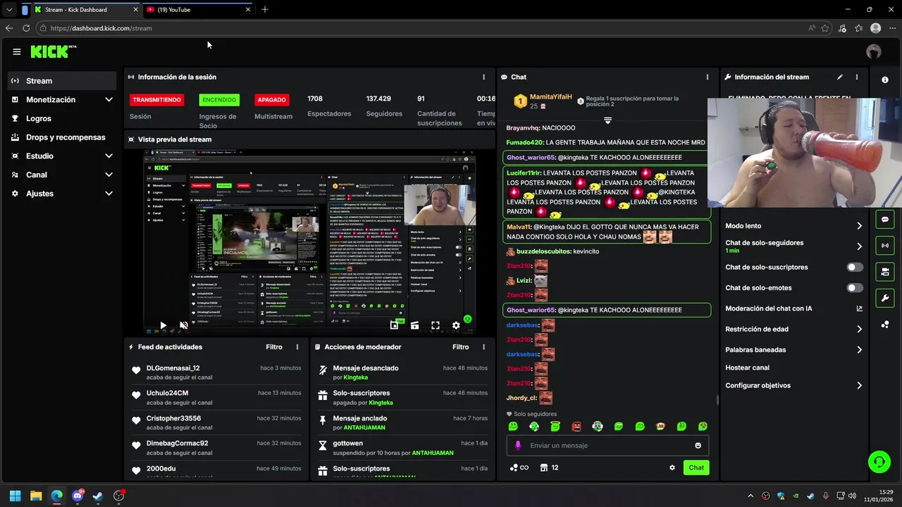Image resolution: width=902 pixels, height=507 pixels.
Task: Open the emoji picker in the message box
Action: pos(698,446)
